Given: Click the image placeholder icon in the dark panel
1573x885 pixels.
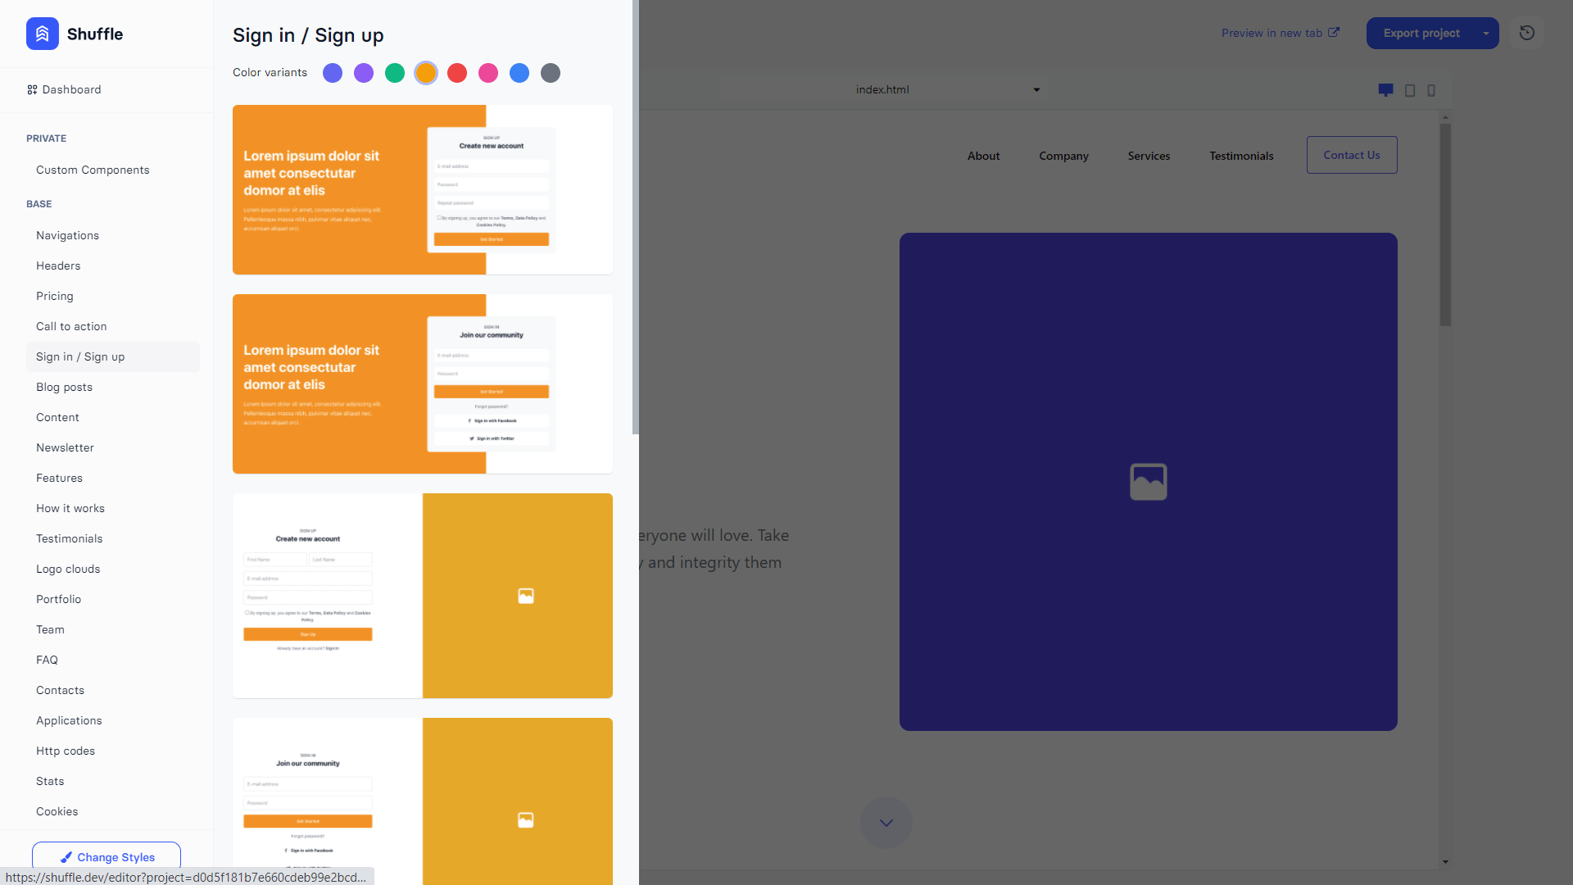Looking at the screenshot, I should 1148,481.
